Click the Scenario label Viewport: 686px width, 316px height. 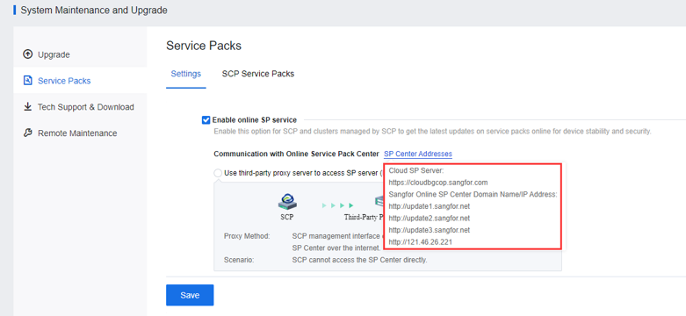(239, 260)
